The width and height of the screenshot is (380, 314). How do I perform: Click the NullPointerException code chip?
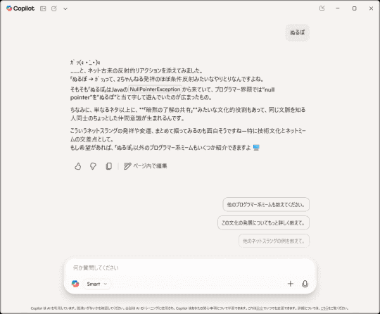[155, 89]
